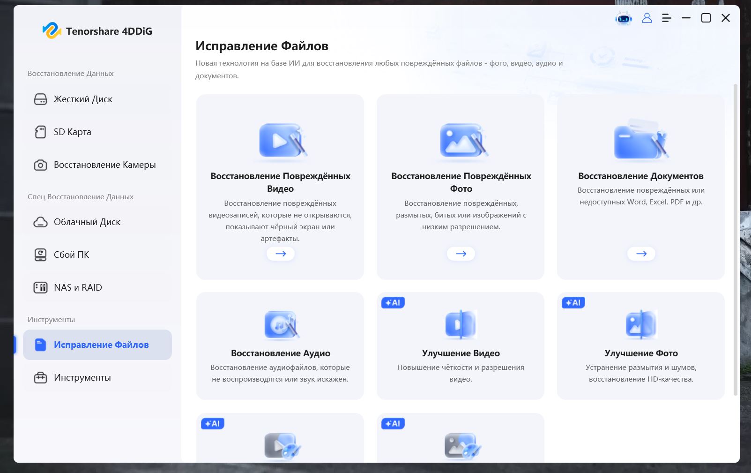Click the Восстановление Документов card title
Screen dimensions: 751x473
click(x=641, y=176)
